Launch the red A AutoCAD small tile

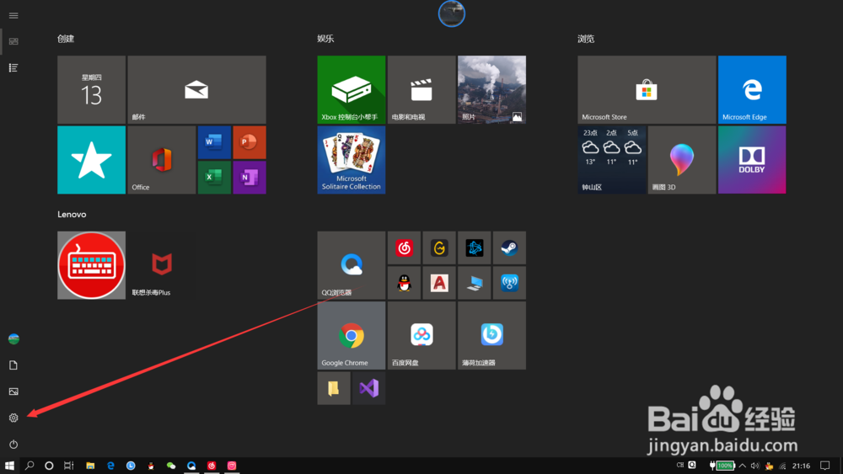439,283
